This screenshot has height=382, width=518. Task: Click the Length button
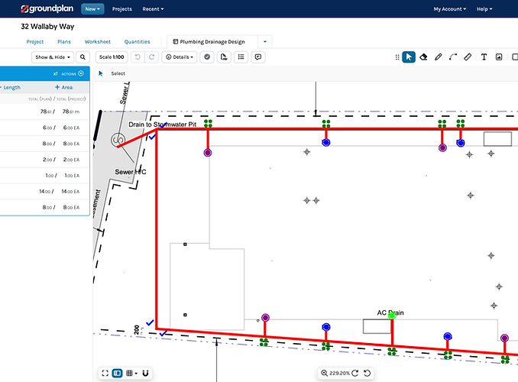point(11,87)
